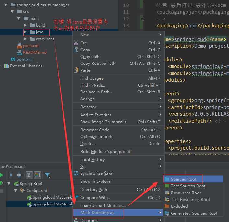The image size is (229, 222).
Task: Click External Libraries in project tree
Action: coord(26,66)
